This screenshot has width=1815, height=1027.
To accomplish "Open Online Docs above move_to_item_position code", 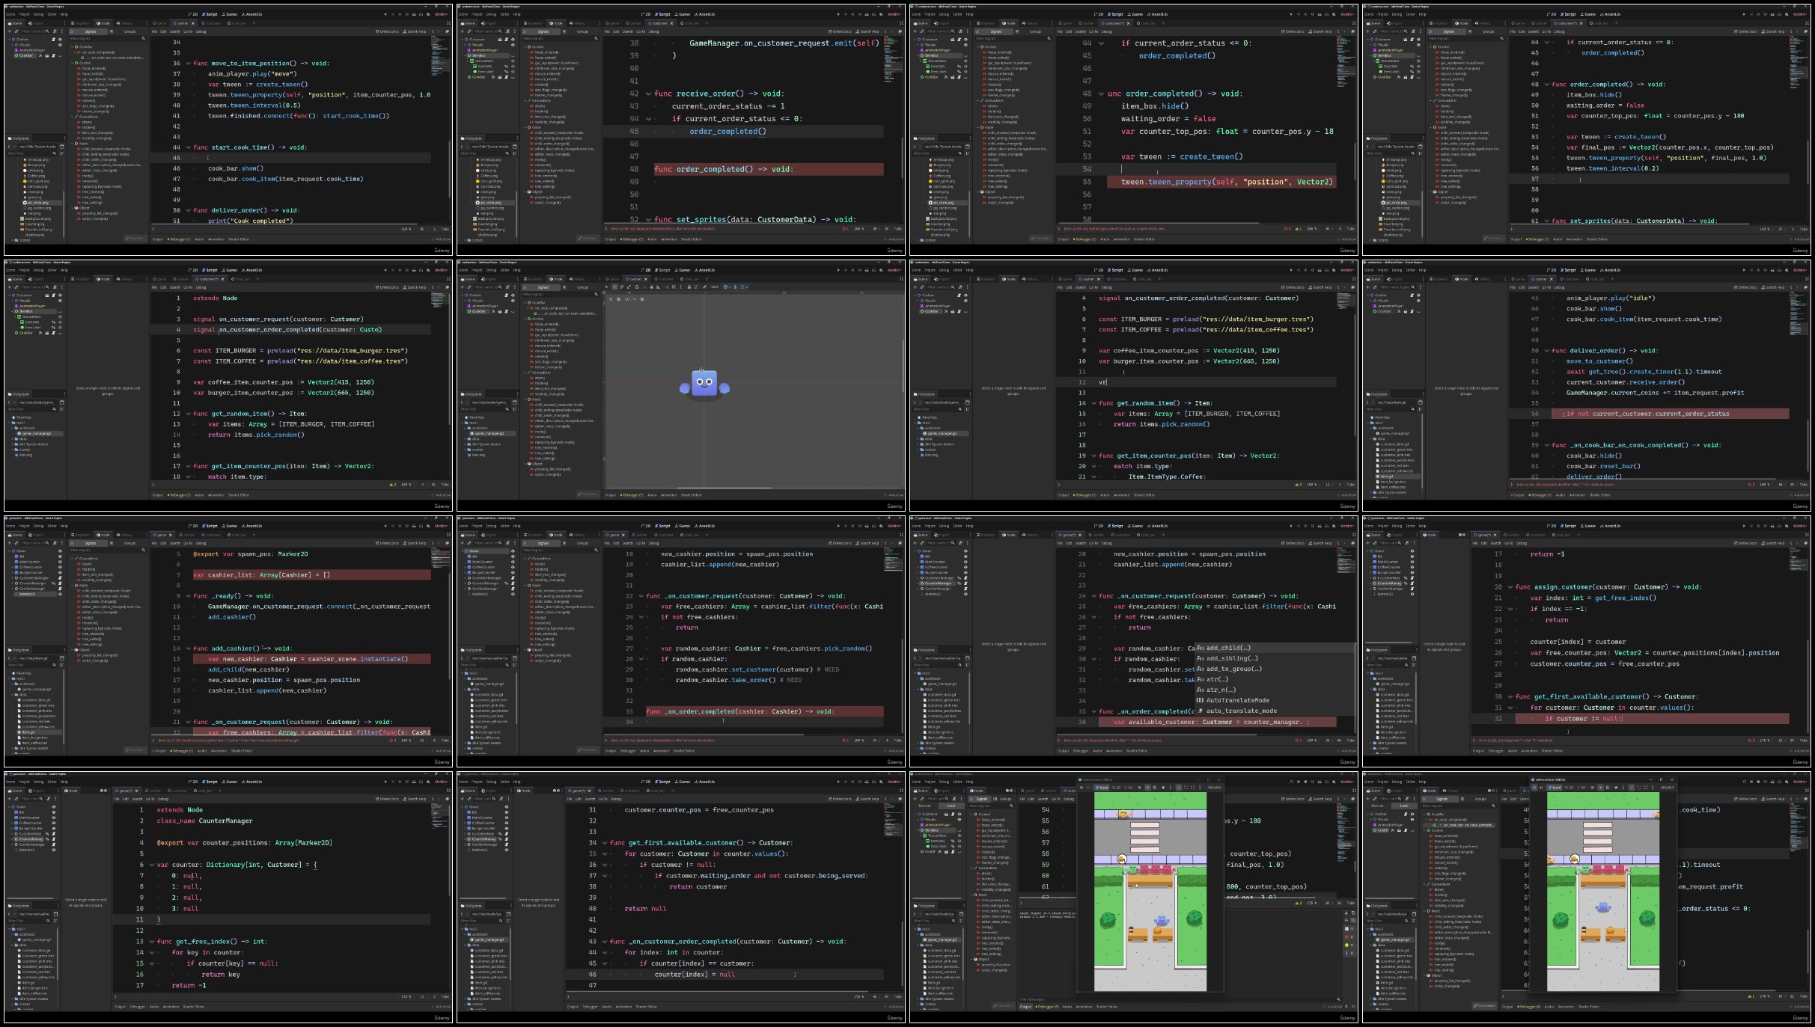I will click(388, 31).
